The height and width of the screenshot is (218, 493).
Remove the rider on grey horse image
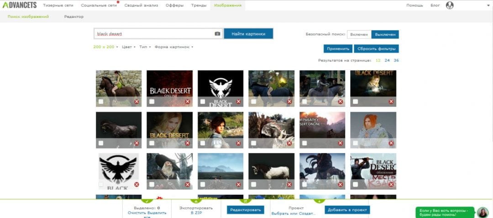pyautogui.click(x=340, y=101)
